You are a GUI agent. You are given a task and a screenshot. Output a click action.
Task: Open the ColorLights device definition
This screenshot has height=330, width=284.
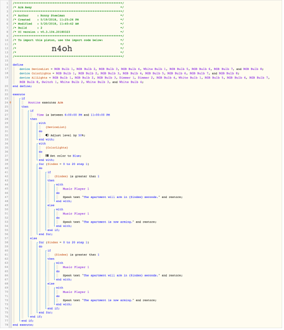pos(129,73)
